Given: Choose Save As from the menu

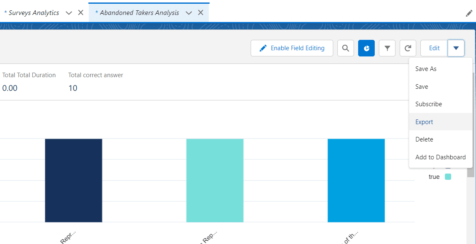Looking at the screenshot, I should [426, 69].
